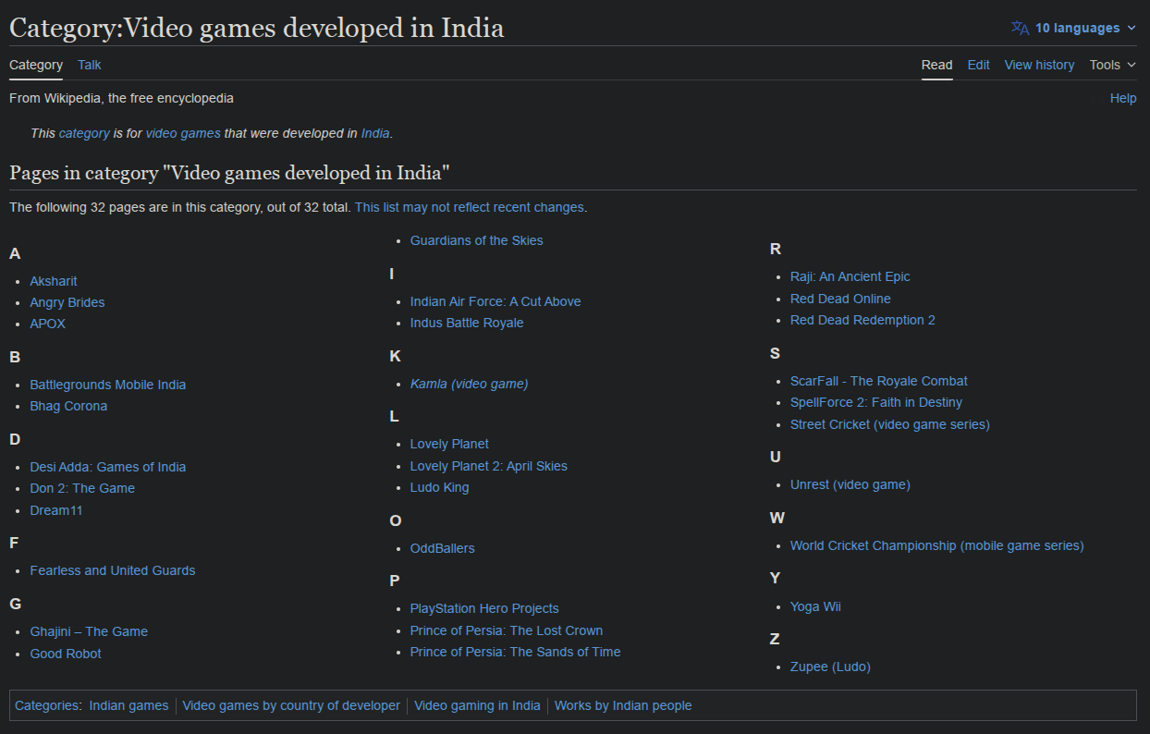This screenshot has height=734, width=1150.
Task: Open the Tools dropdown menu
Action: (1112, 65)
